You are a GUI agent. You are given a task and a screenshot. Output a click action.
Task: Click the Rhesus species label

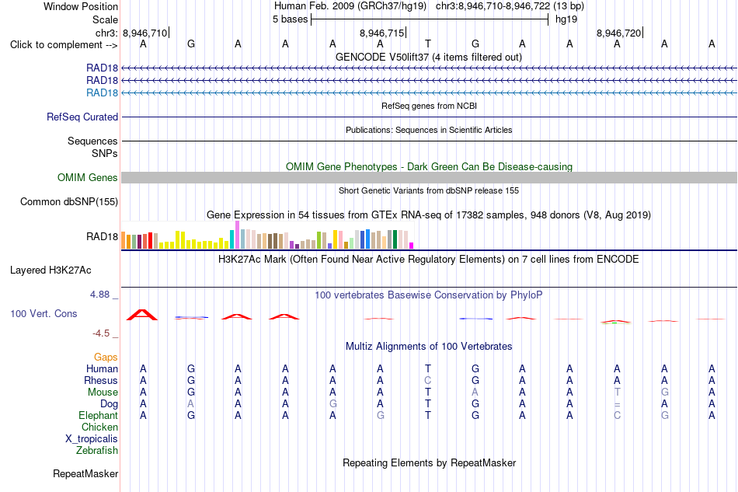pyautogui.click(x=101, y=380)
